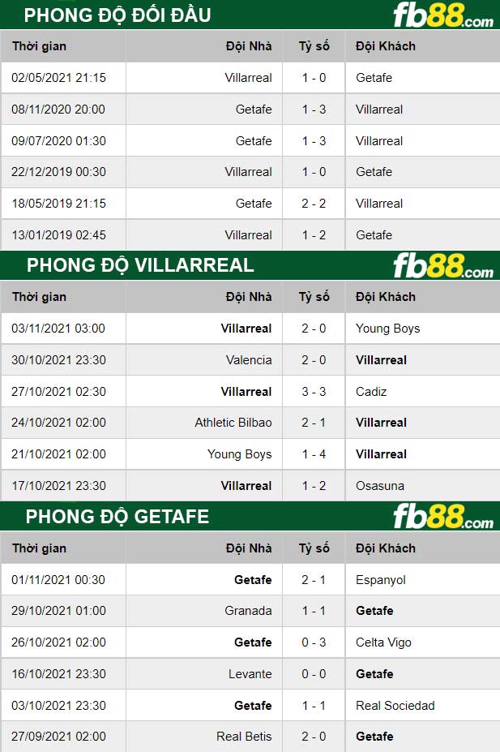Viewport: 500px width, 752px height.
Task: Open the Athletic Bilbao team link
Action: tap(233, 423)
